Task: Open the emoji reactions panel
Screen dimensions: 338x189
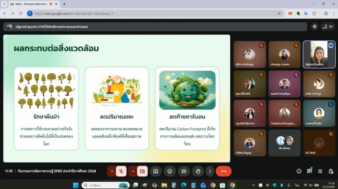Action: point(170,171)
